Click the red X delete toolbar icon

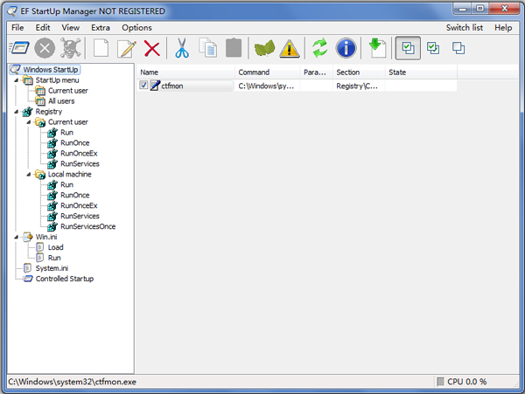point(152,49)
